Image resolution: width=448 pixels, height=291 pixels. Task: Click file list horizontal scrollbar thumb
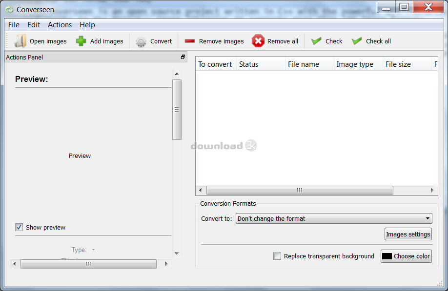[300, 190]
